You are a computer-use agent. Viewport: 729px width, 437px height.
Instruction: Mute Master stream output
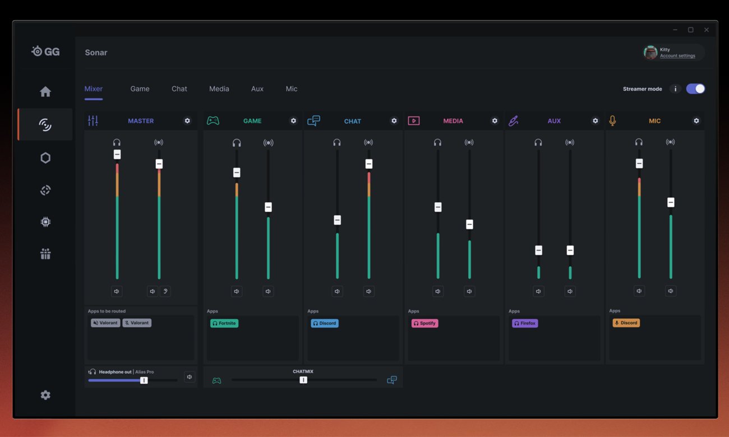[153, 291]
